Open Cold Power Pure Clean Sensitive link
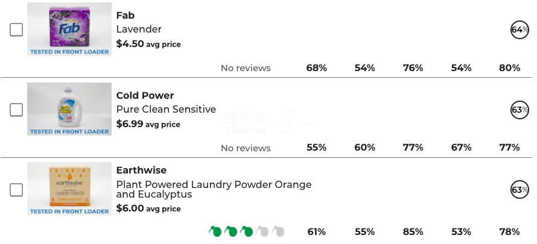 click(x=166, y=110)
